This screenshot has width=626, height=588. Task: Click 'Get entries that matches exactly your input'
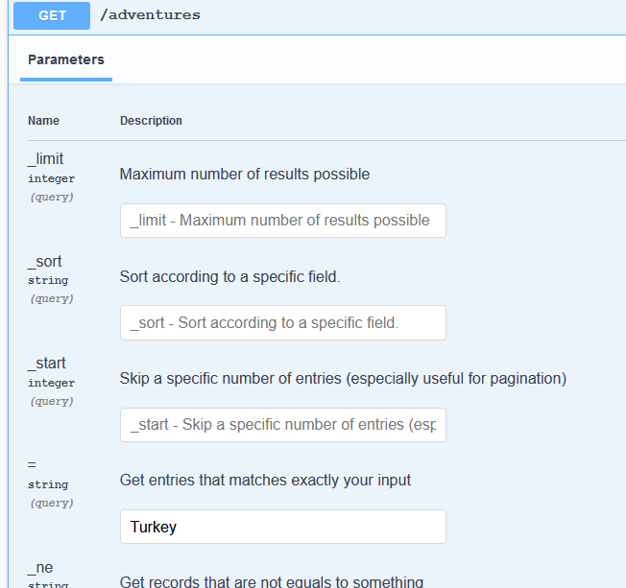[x=265, y=480]
